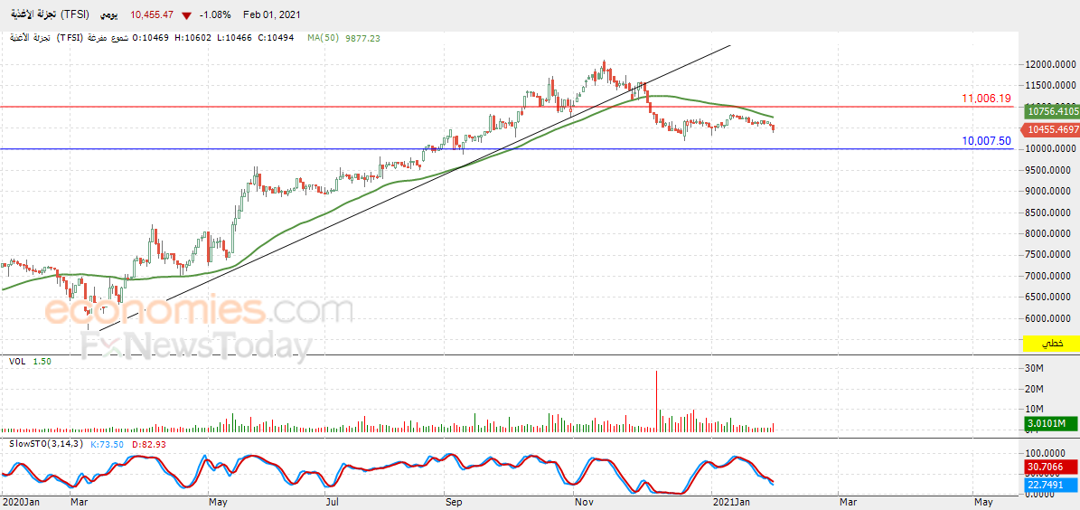
Task: Click the green 10756.4105 MA price tag
Action: tap(1052, 111)
